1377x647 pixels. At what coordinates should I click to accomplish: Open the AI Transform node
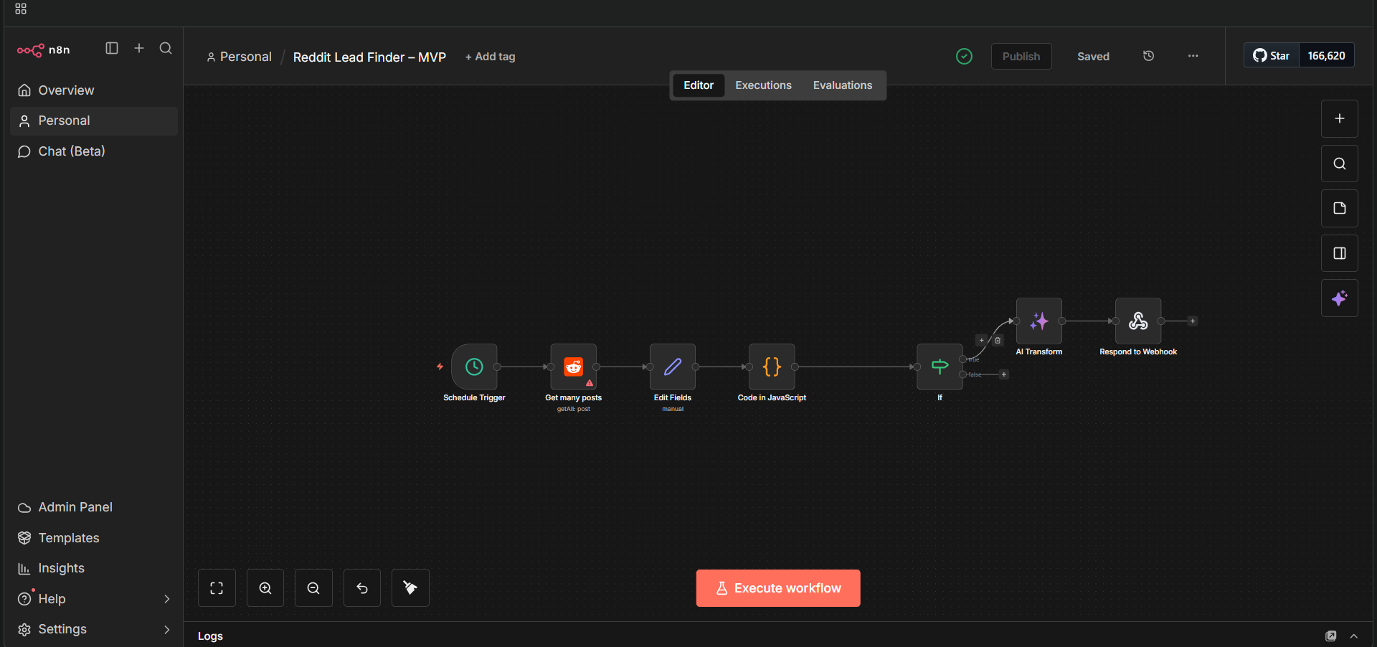point(1039,321)
